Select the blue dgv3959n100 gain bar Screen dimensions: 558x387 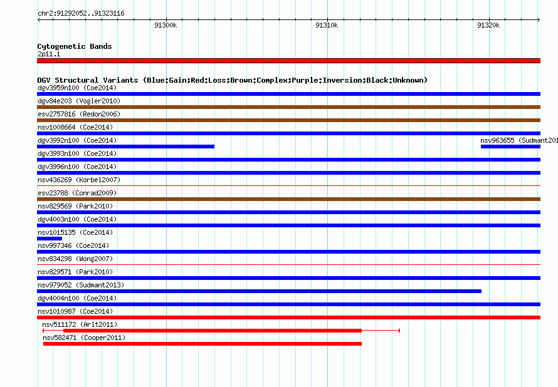[288, 94]
